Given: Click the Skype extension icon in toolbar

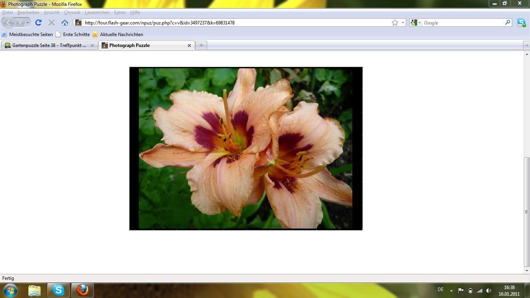Looking at the screenshot, I should (521, 23).
